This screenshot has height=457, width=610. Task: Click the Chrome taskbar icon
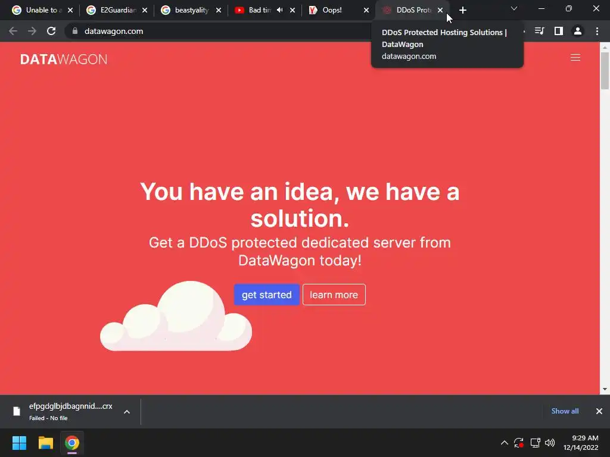tap(72, 443)
